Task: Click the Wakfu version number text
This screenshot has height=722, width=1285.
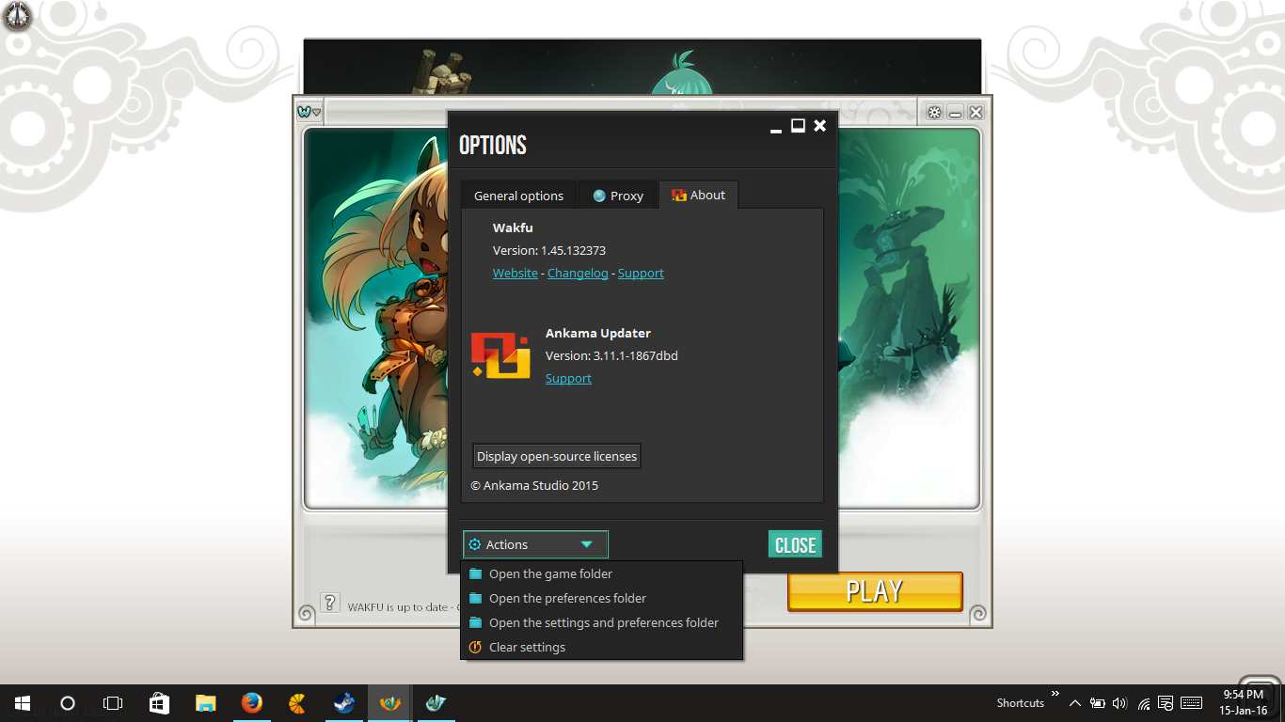Action: click(x=549, y=250)
